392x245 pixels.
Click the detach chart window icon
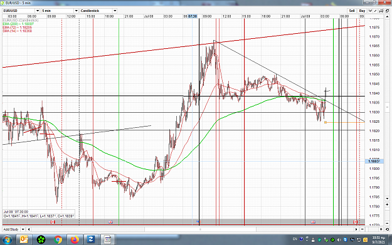387,11
